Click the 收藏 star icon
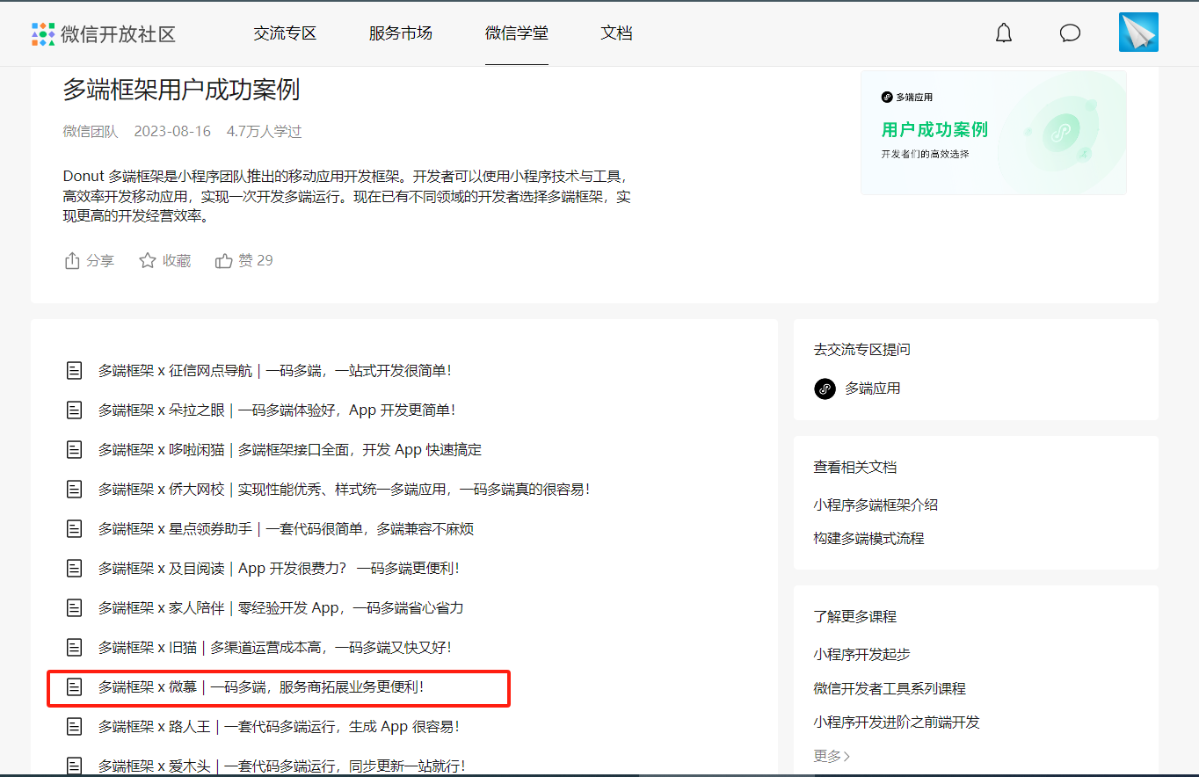This screenshot has width=1199, height=777. click(x=148, y=261)
